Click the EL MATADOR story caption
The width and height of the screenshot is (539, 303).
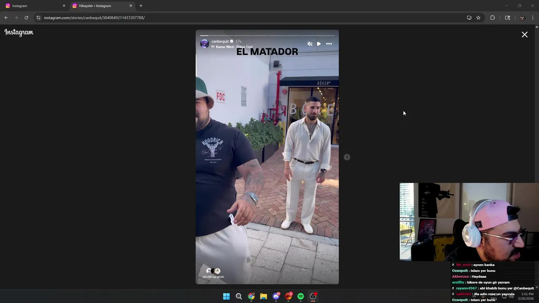point(267,52)
